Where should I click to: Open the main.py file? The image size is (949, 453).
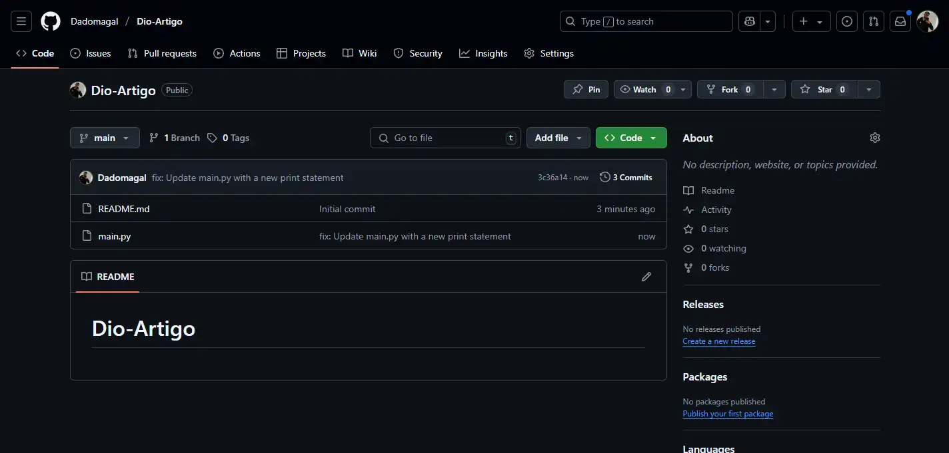[x=115, y=236]
